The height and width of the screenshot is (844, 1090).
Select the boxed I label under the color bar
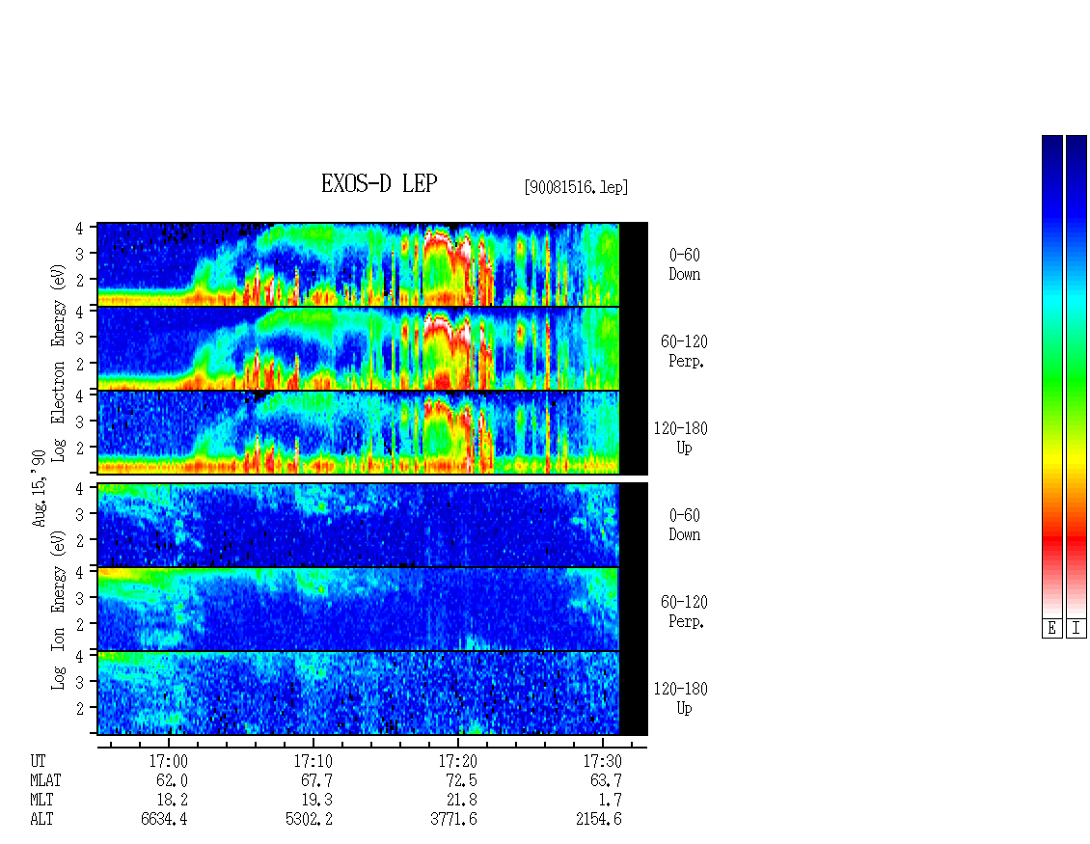point(1076,629)
